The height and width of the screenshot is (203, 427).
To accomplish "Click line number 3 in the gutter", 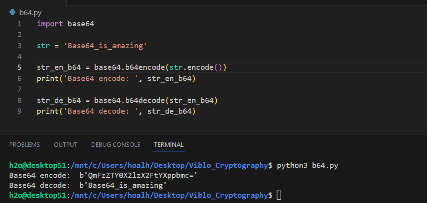I will [19, 46].
